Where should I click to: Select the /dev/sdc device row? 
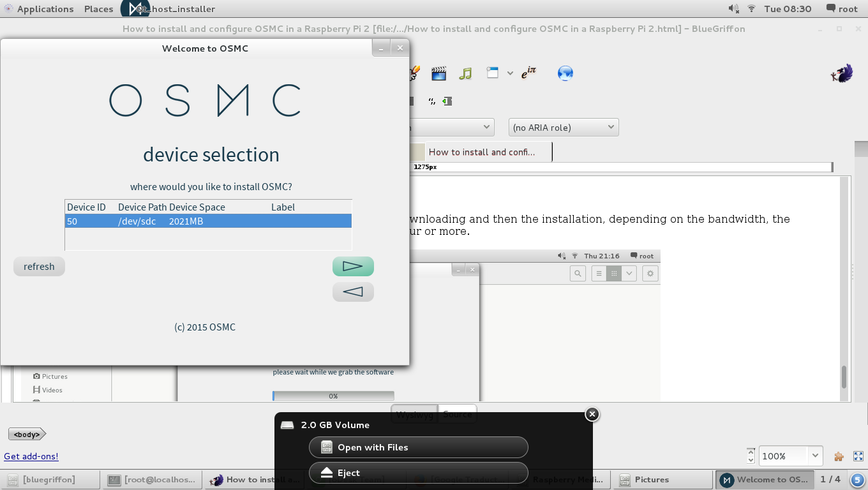pos(208,221)
